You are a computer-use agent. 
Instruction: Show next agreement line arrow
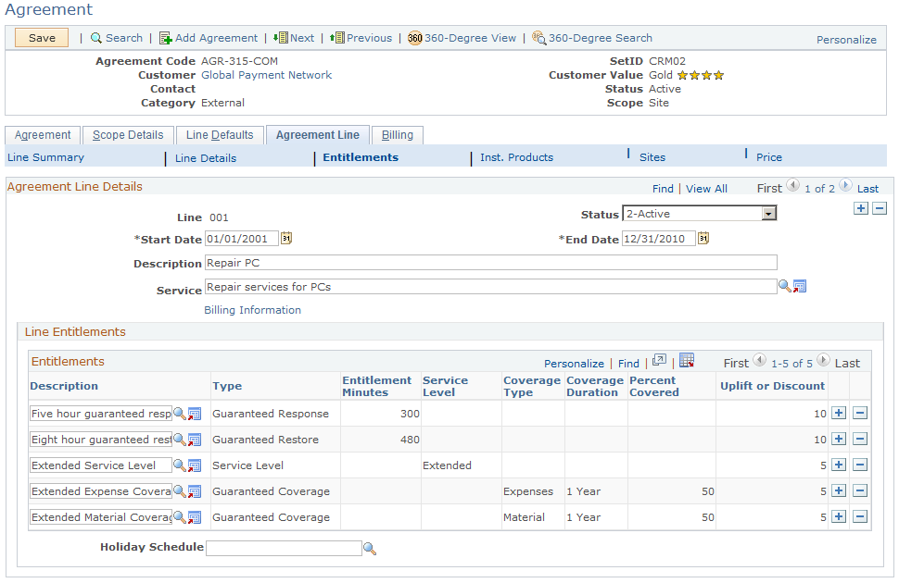[x=845, y=185]
